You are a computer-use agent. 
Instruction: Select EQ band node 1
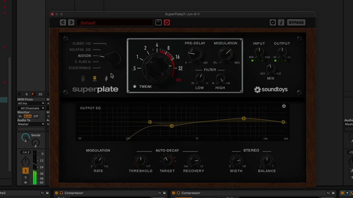point(172,126)
